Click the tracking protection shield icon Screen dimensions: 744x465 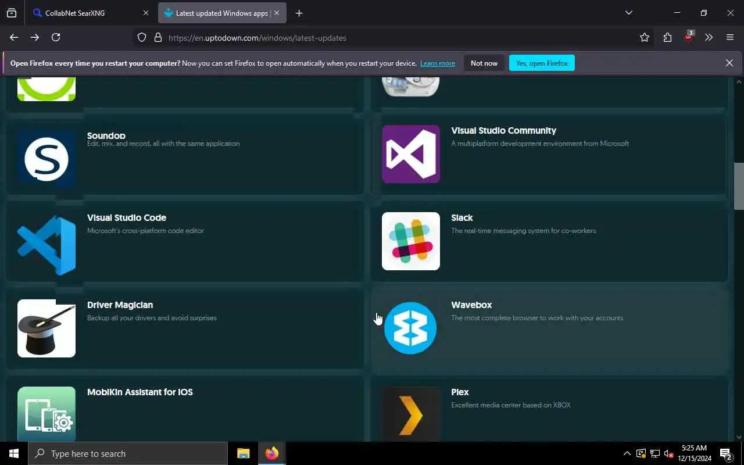(142, 37)
